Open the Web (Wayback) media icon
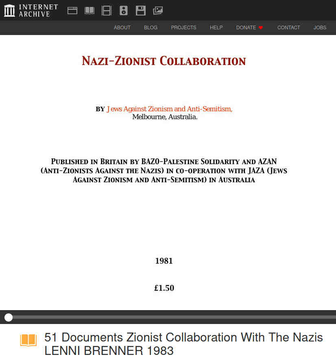Image resolution: width=336 pixels, height=359 pixels. (x=72, y=11)
